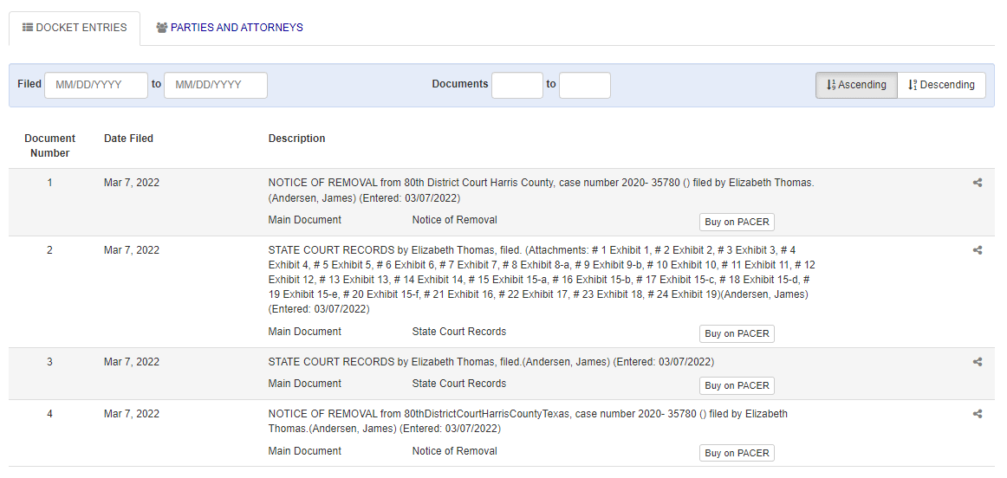Click share icon for document 2
1007x478 pixels.
point(978,250)
